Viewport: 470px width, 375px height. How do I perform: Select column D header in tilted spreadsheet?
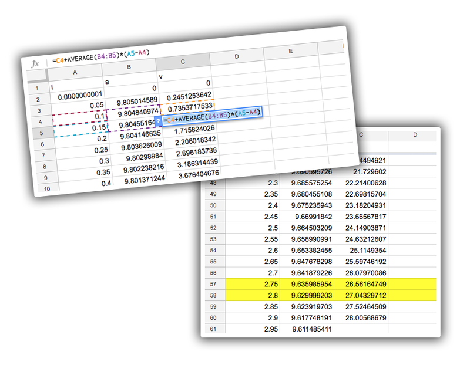[237, 56]
